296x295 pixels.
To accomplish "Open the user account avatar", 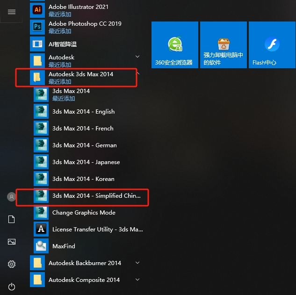I will pos(12,197).
